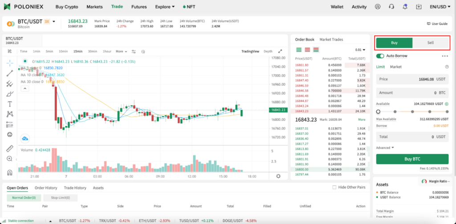The height and width of the screenshot is (224, 456).
Task: Open the EN/USD language currency dropdown
Action: click(440, 7)
